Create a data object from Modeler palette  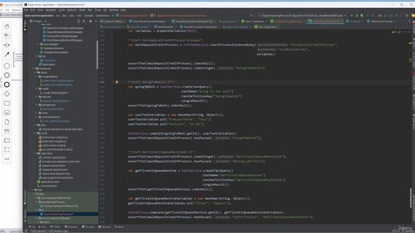point(7,122)
